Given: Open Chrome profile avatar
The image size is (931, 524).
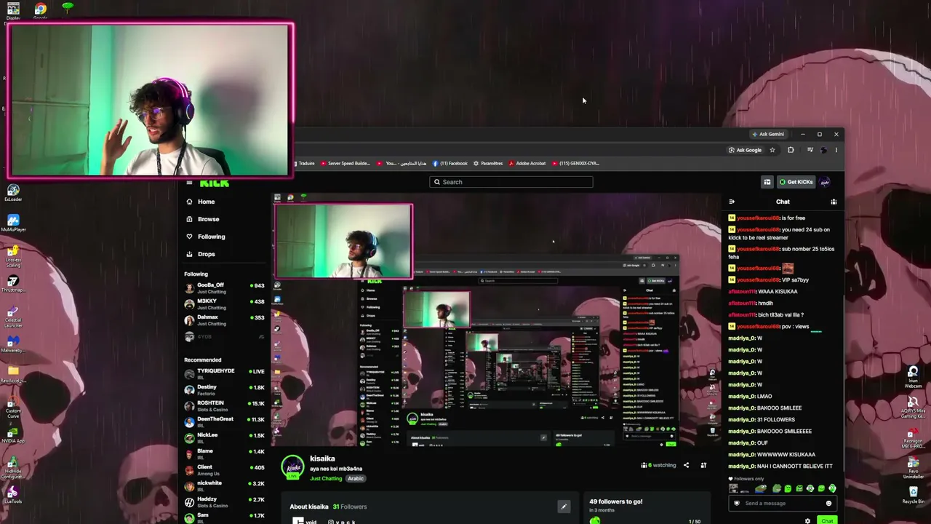Looking at the screenshot, I should coord(823,150).
